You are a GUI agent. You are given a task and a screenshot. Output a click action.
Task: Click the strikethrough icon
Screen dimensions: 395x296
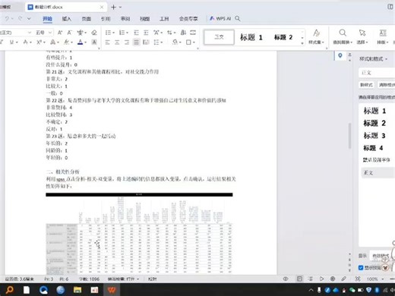tap(25, 43)
